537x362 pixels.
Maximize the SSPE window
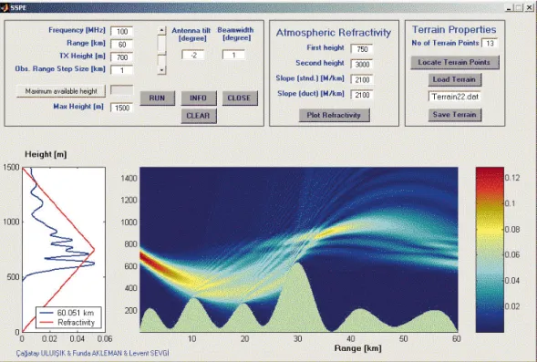[519, 7]
